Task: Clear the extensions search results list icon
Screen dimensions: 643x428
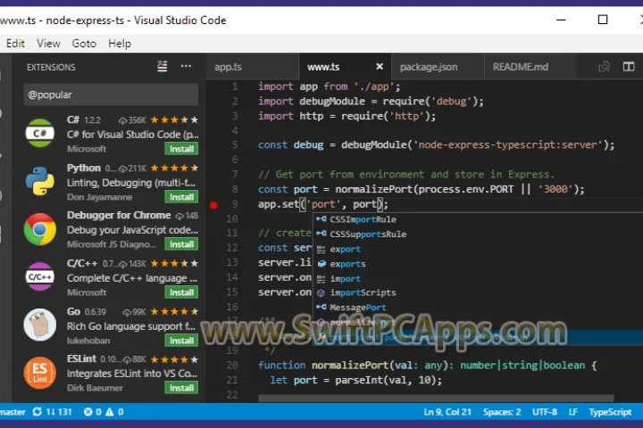Action: pyautogui.click(x=162, y=66)
